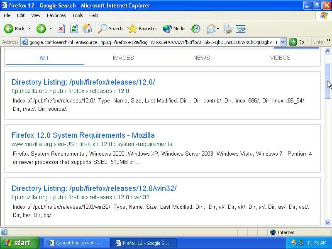Switch to Cannot find server taskbar window
Viewport: 332px width, 249px height.
[x=77, y=243]
